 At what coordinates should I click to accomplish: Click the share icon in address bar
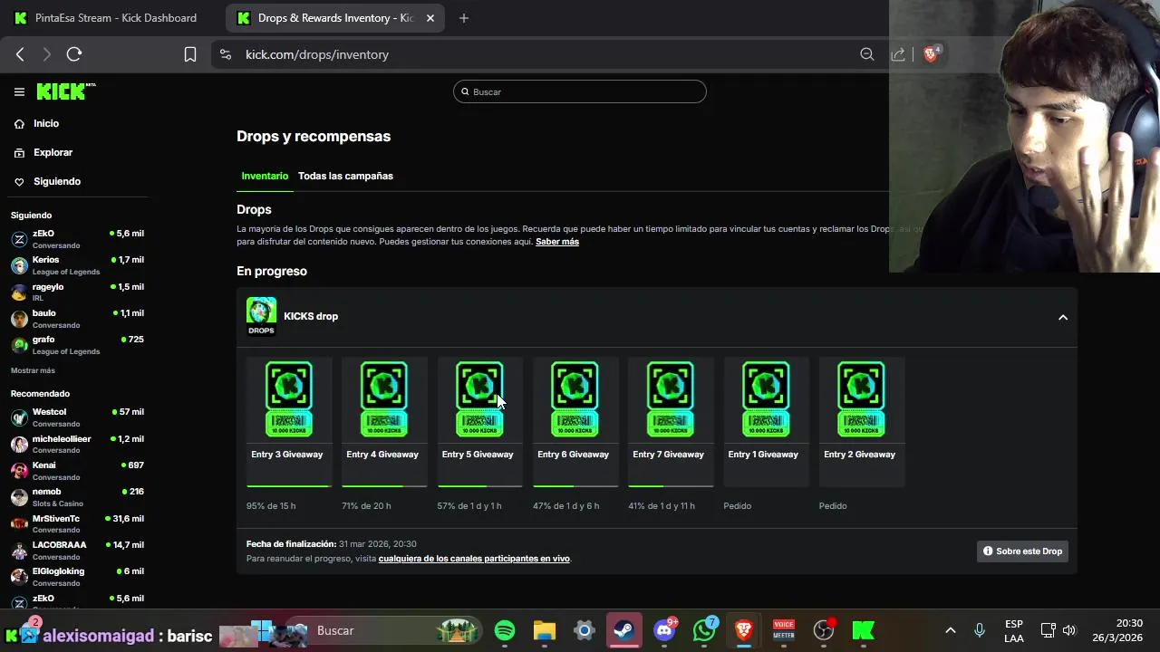pyautogui.click(x=898, y=54)
